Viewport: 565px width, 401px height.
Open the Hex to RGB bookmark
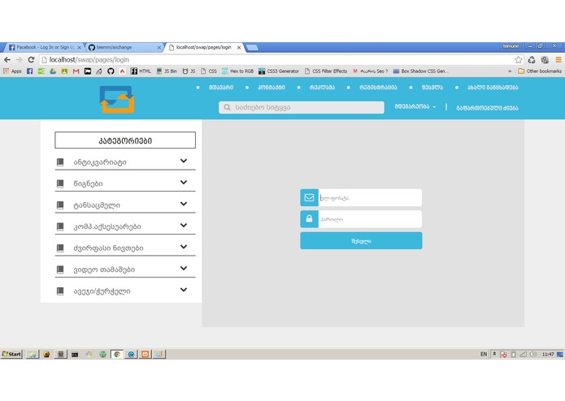238,71
